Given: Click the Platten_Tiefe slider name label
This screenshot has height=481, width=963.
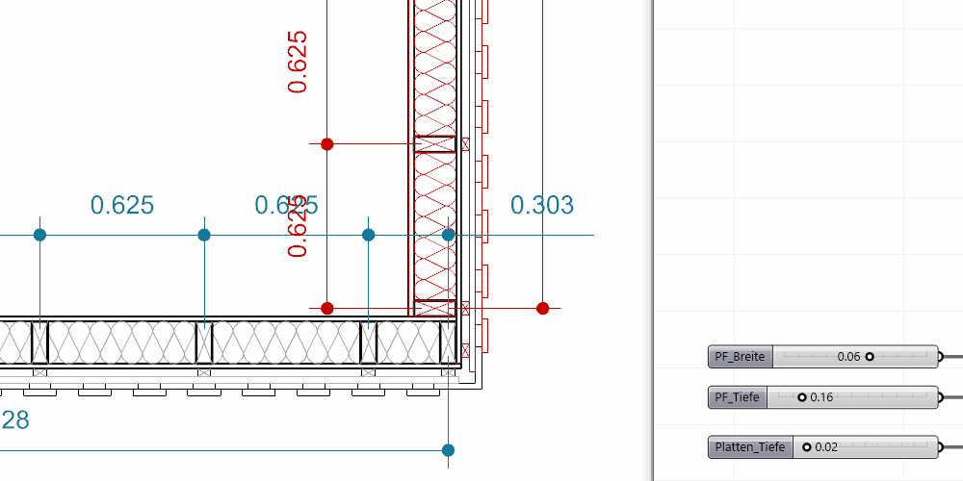Looking at the screenshot, I should point(751,447).
